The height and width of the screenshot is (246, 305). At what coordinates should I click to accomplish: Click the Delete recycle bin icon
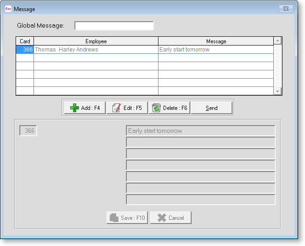coord(156,108)
